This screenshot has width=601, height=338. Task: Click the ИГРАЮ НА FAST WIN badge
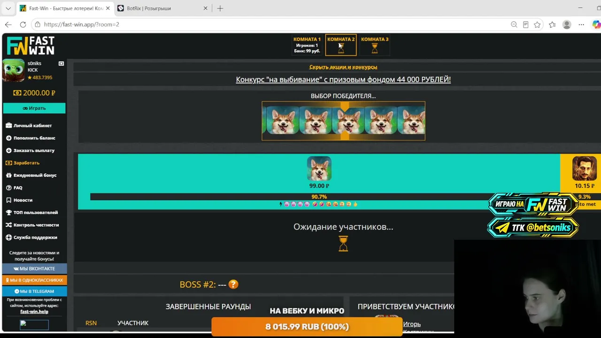point(533,204)
